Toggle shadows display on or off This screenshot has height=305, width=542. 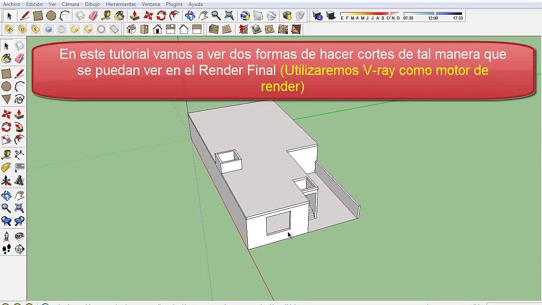coord(331,16)
